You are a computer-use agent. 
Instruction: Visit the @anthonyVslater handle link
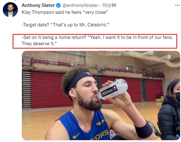(x=80, y=5)
